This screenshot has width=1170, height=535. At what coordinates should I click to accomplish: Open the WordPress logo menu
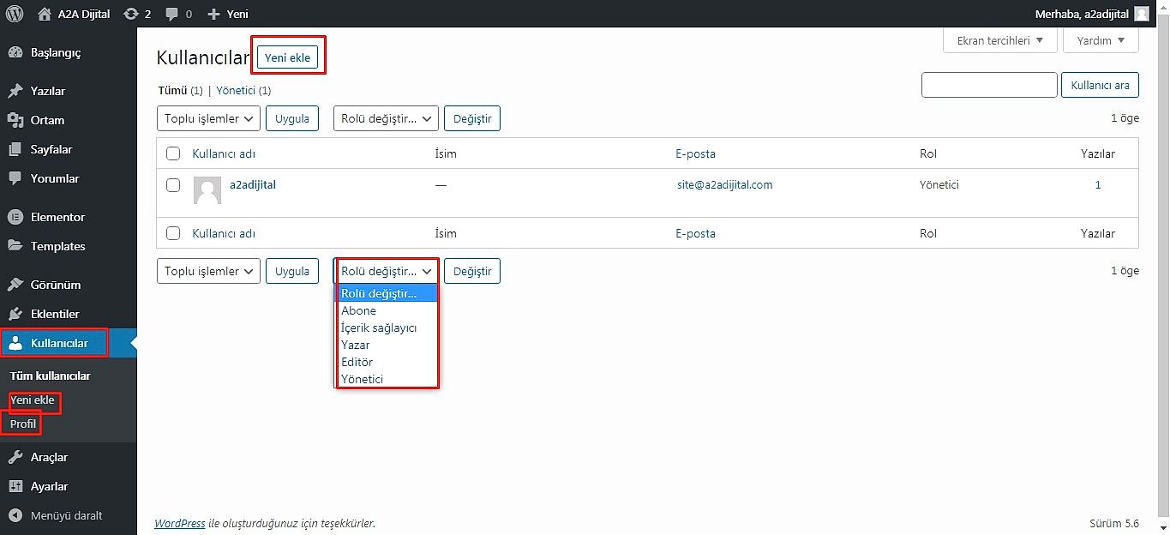14,14
